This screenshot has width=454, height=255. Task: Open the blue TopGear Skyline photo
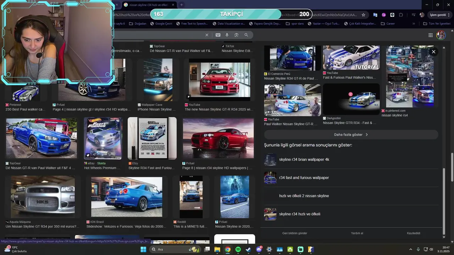point(41,138)
